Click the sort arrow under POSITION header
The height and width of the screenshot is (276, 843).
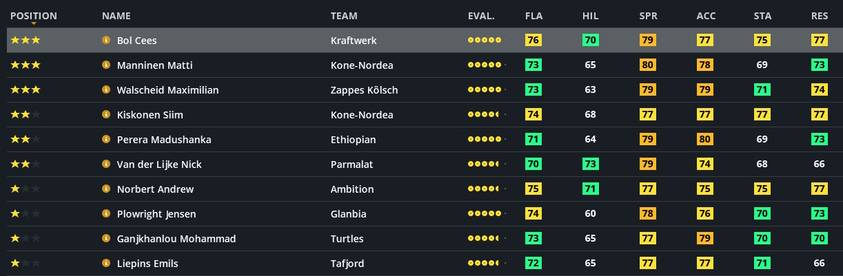coord(34,24)
